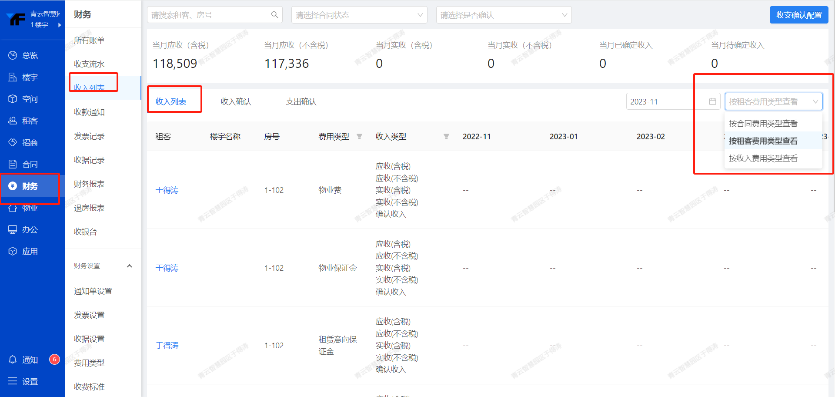Click the 收支确认配置 button

coord(798,15)
